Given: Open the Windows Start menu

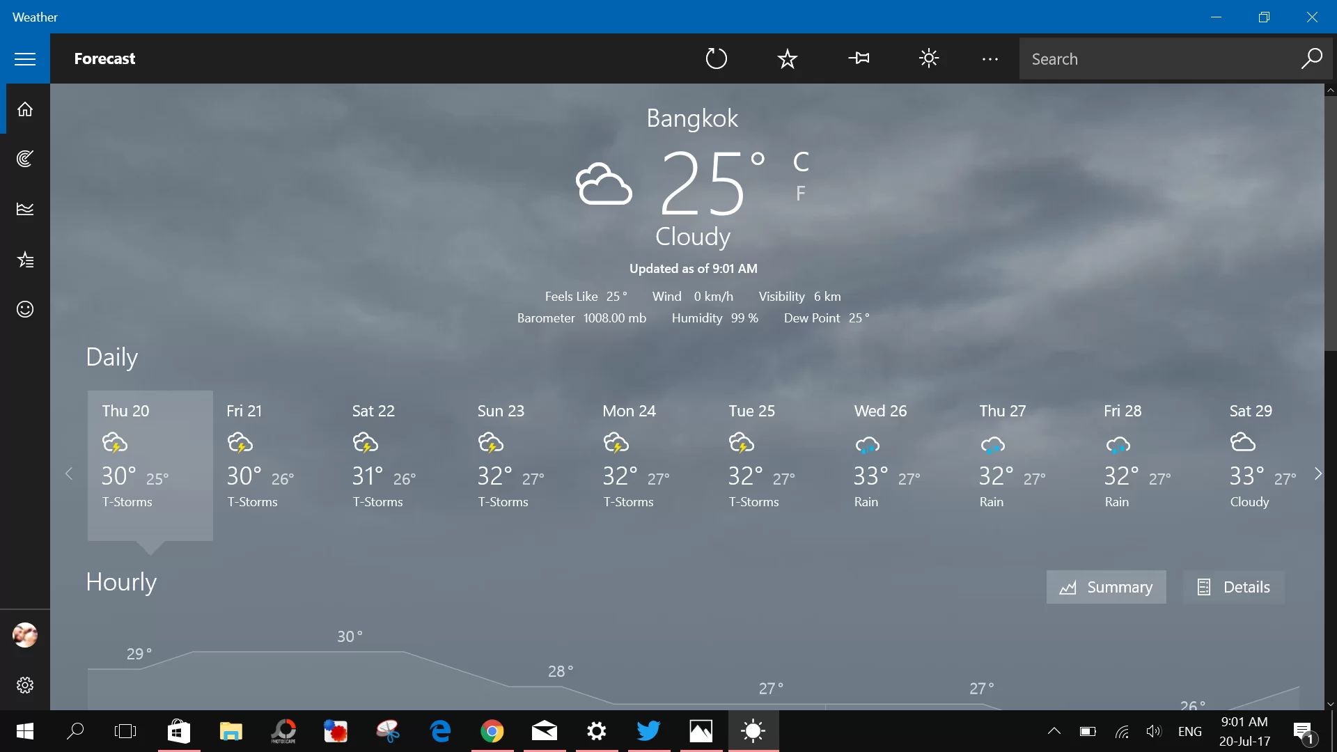Looking at the screenshot, I should [x=25, y=731].
